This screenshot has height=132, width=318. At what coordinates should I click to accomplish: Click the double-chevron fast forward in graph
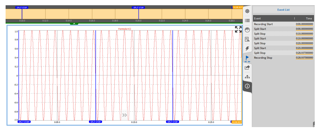click(x=125, y=115)
